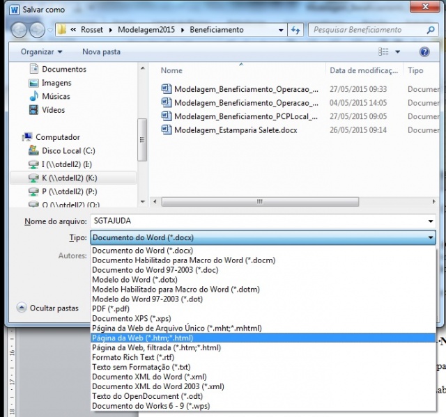Click the refresh arrows beside the address bar
This screenshot has width=446, height=417.
295,30
